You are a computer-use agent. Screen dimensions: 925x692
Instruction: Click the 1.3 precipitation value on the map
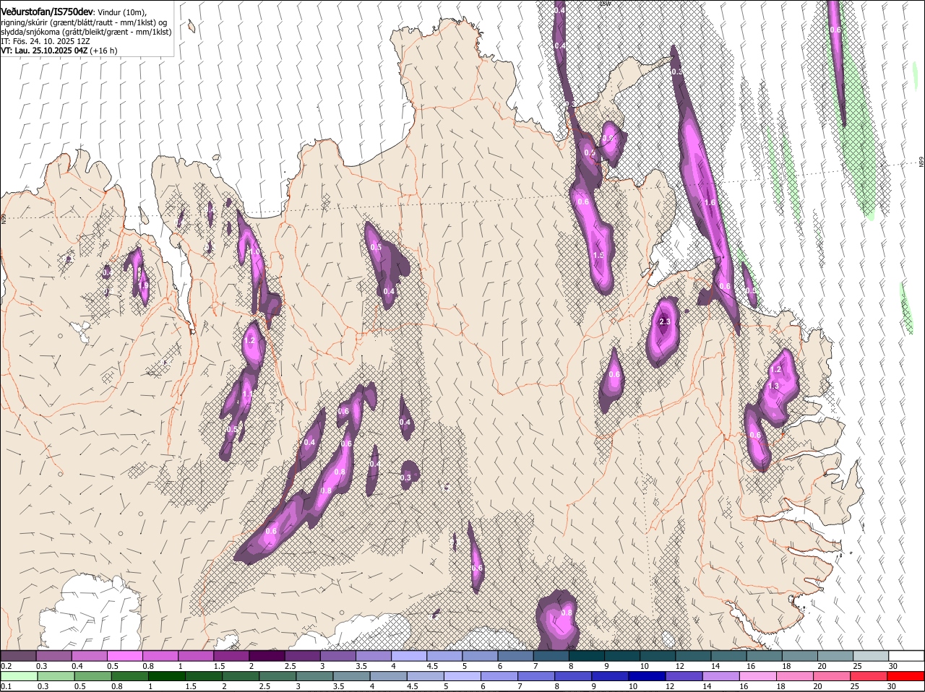pyautogui.click(x=773, y=386)
